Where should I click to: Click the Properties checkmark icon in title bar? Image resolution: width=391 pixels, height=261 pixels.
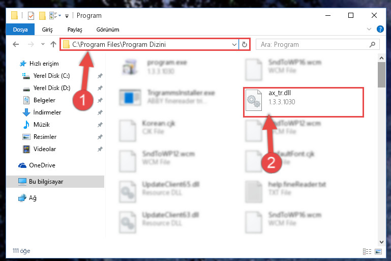31,16
